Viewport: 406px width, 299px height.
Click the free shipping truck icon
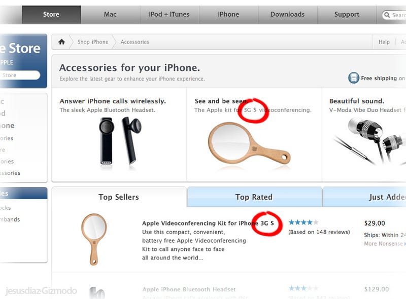[353, 78]
